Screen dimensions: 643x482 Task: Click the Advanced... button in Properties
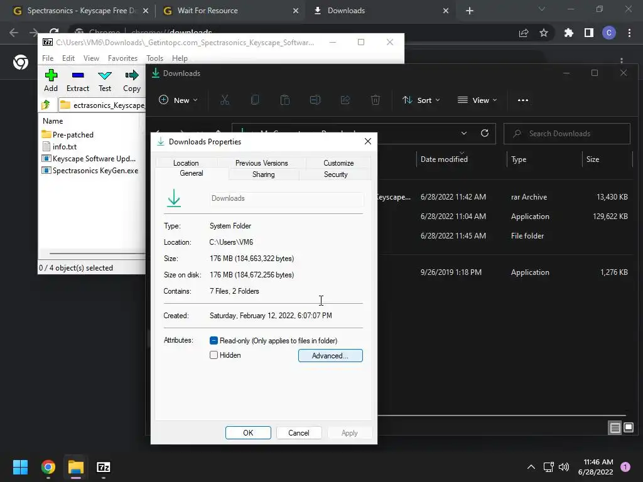330,355
